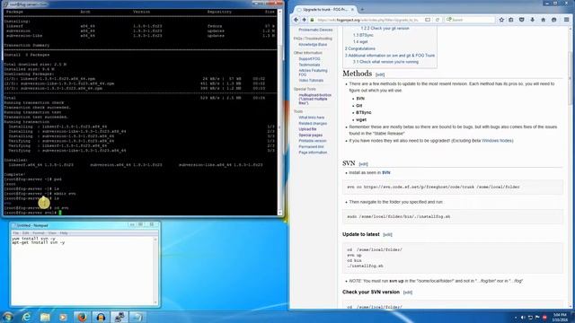Open Upload file sidebar link
This screenshot has height=323, width=575.
[307, 129]
